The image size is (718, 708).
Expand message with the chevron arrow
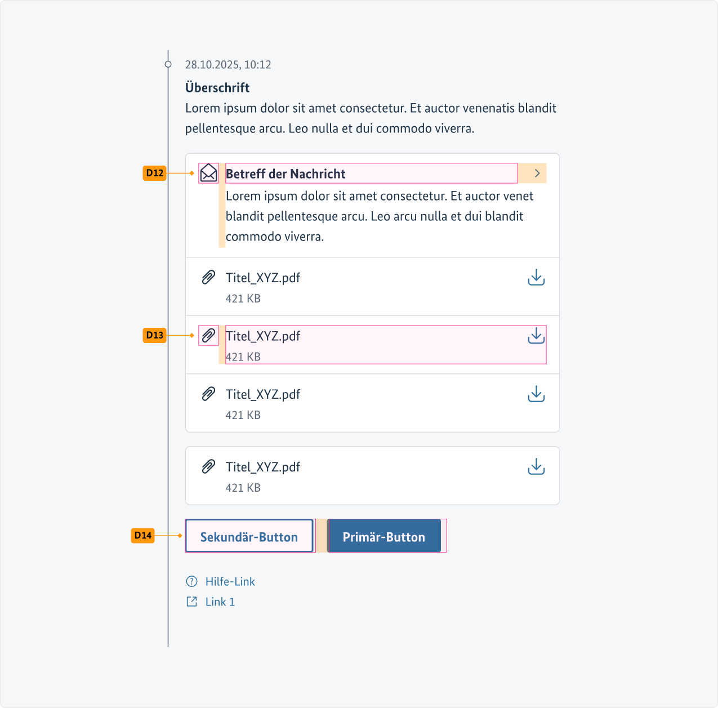pyautogui.click(x=537, y=173)
